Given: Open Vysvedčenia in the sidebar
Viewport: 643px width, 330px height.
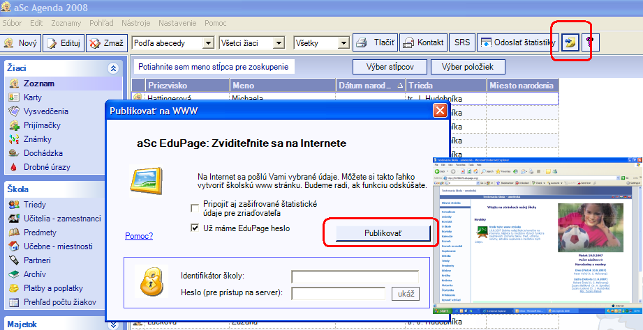Looking at the screenshot, I should [46, 111].
